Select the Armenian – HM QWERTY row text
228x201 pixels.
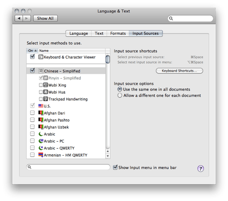65,155
